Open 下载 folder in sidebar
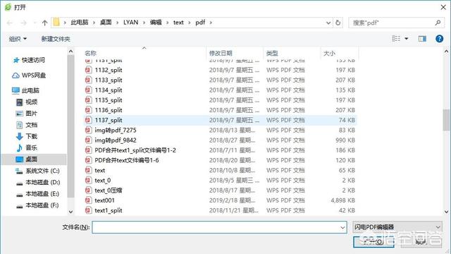Viewport: 451px width, 254px height. point(27,136)
